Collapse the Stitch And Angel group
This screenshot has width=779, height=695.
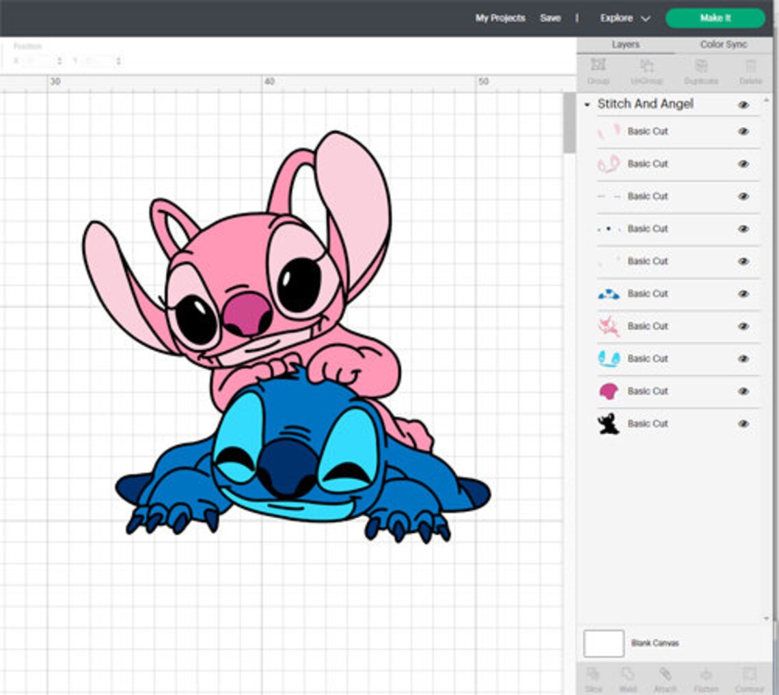point(586,105)
